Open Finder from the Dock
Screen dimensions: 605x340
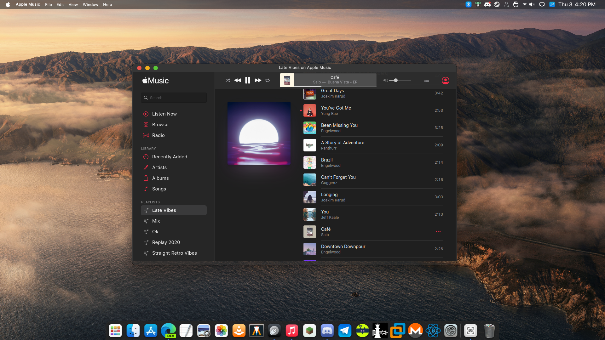pos(133,331)
